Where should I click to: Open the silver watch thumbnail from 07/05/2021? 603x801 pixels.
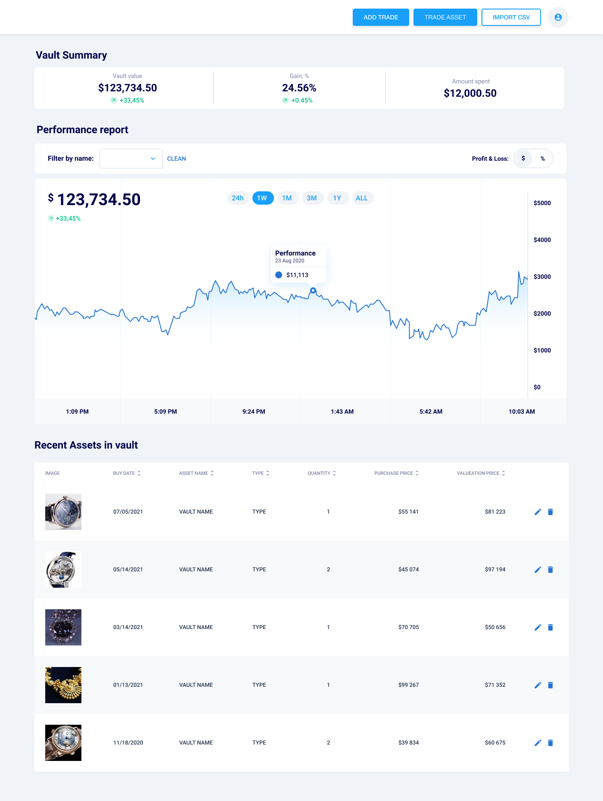click(x=63, y=512)
